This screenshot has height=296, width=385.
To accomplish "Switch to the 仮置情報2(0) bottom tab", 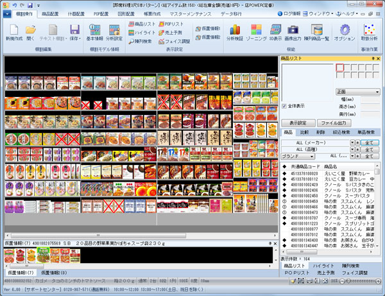I will point(54,273).
